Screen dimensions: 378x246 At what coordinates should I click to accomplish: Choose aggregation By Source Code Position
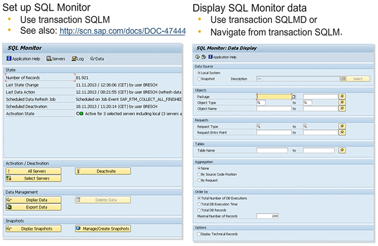199,174
